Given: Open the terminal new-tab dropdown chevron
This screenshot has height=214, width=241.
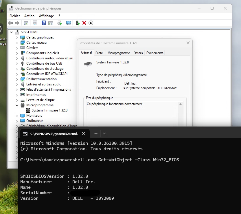Looking at the screenshot, I should point(104,133).
